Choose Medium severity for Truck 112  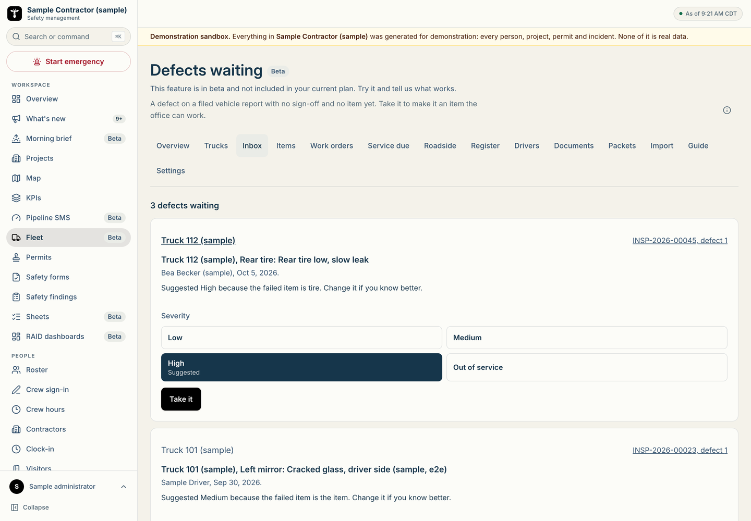pos(587,338)
